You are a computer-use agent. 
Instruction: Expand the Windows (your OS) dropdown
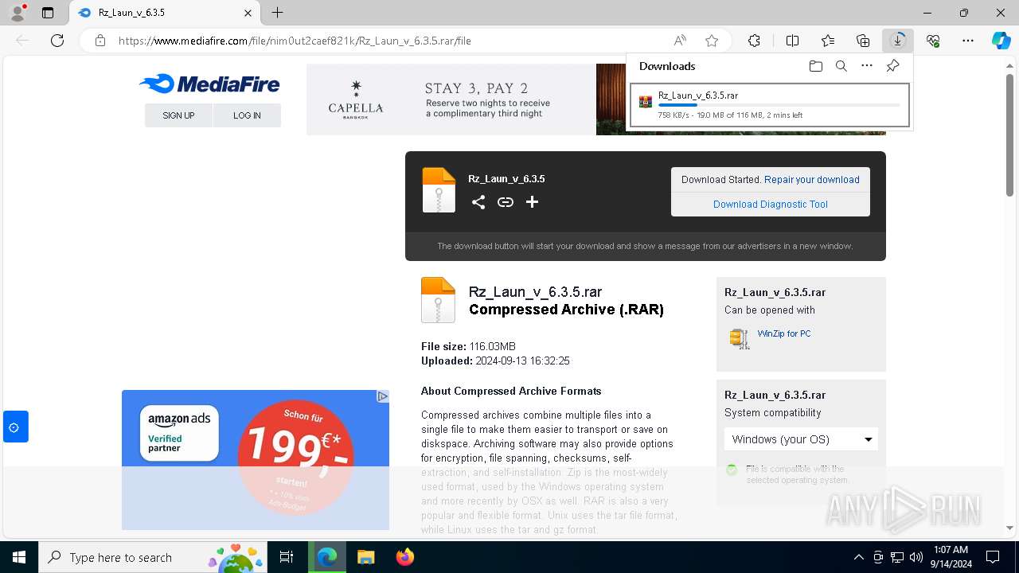[801, 439]
